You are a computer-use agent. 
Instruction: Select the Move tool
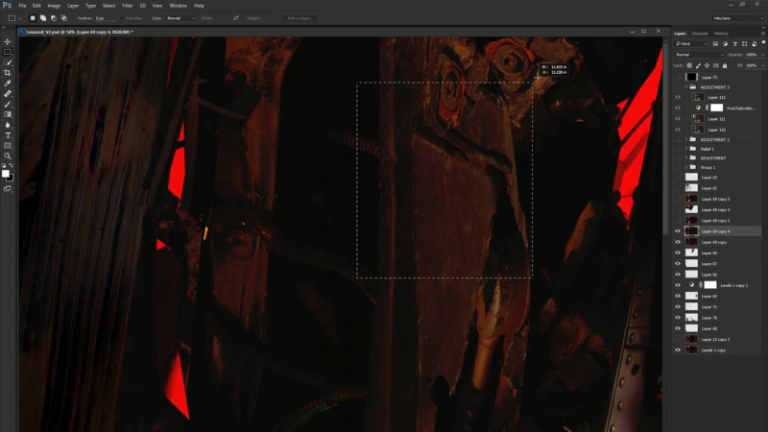point(8,41)
